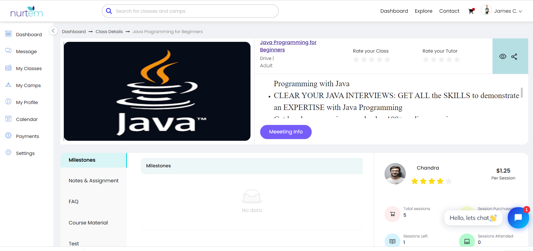
Task: Open the shopping cart icon
Action: (471, 11)
